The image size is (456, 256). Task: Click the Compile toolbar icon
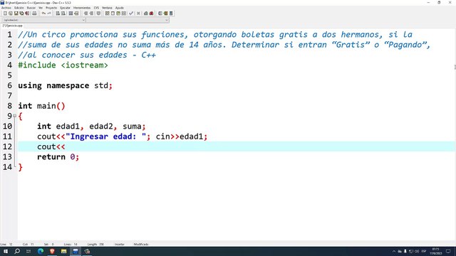pyautogui.click(x=107, y=14)
